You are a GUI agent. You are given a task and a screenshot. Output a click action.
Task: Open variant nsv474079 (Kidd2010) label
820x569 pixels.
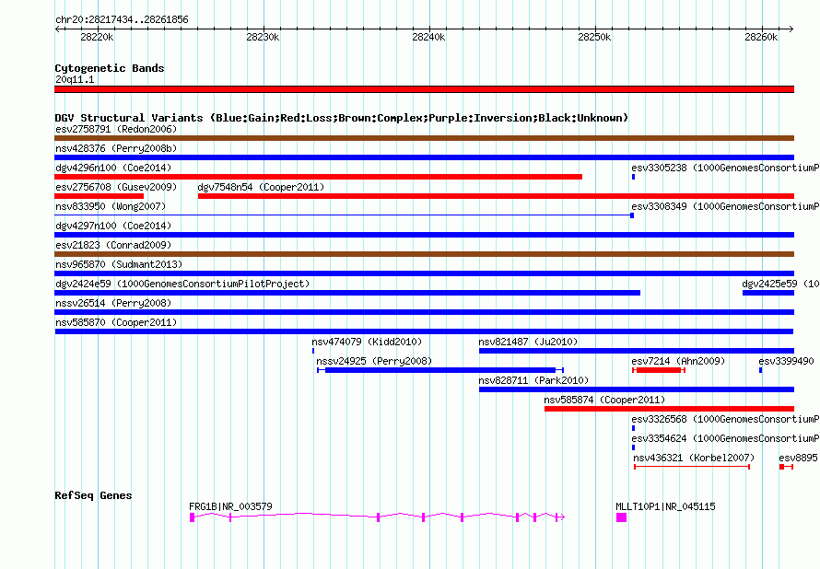[x=367, y=342]
